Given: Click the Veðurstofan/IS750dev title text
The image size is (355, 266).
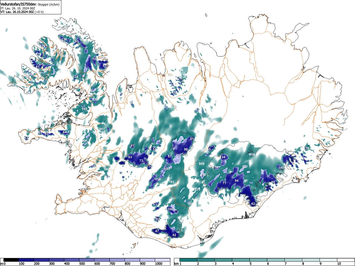Looking at the screenshot, I should (18, 4).
